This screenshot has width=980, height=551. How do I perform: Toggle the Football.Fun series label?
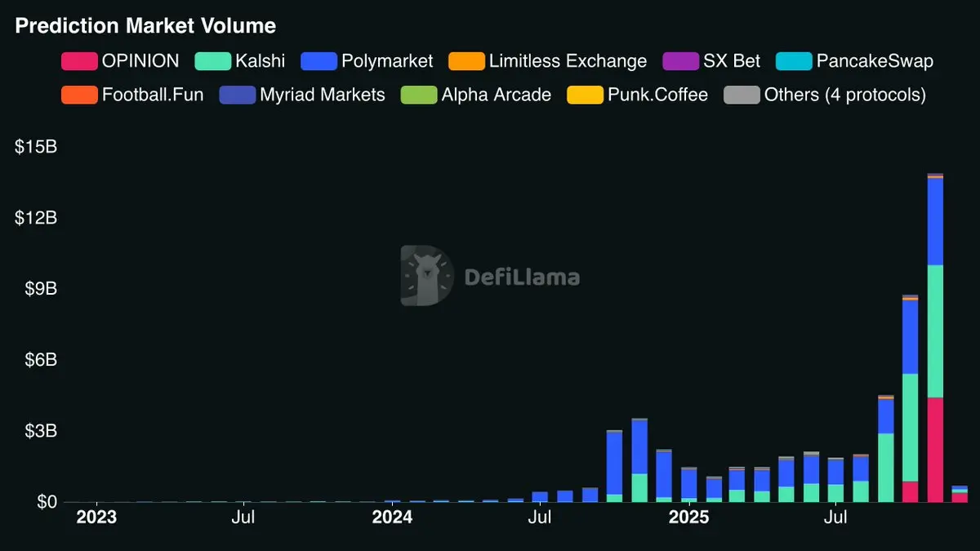pyautogui.click(x=153, y=95)
